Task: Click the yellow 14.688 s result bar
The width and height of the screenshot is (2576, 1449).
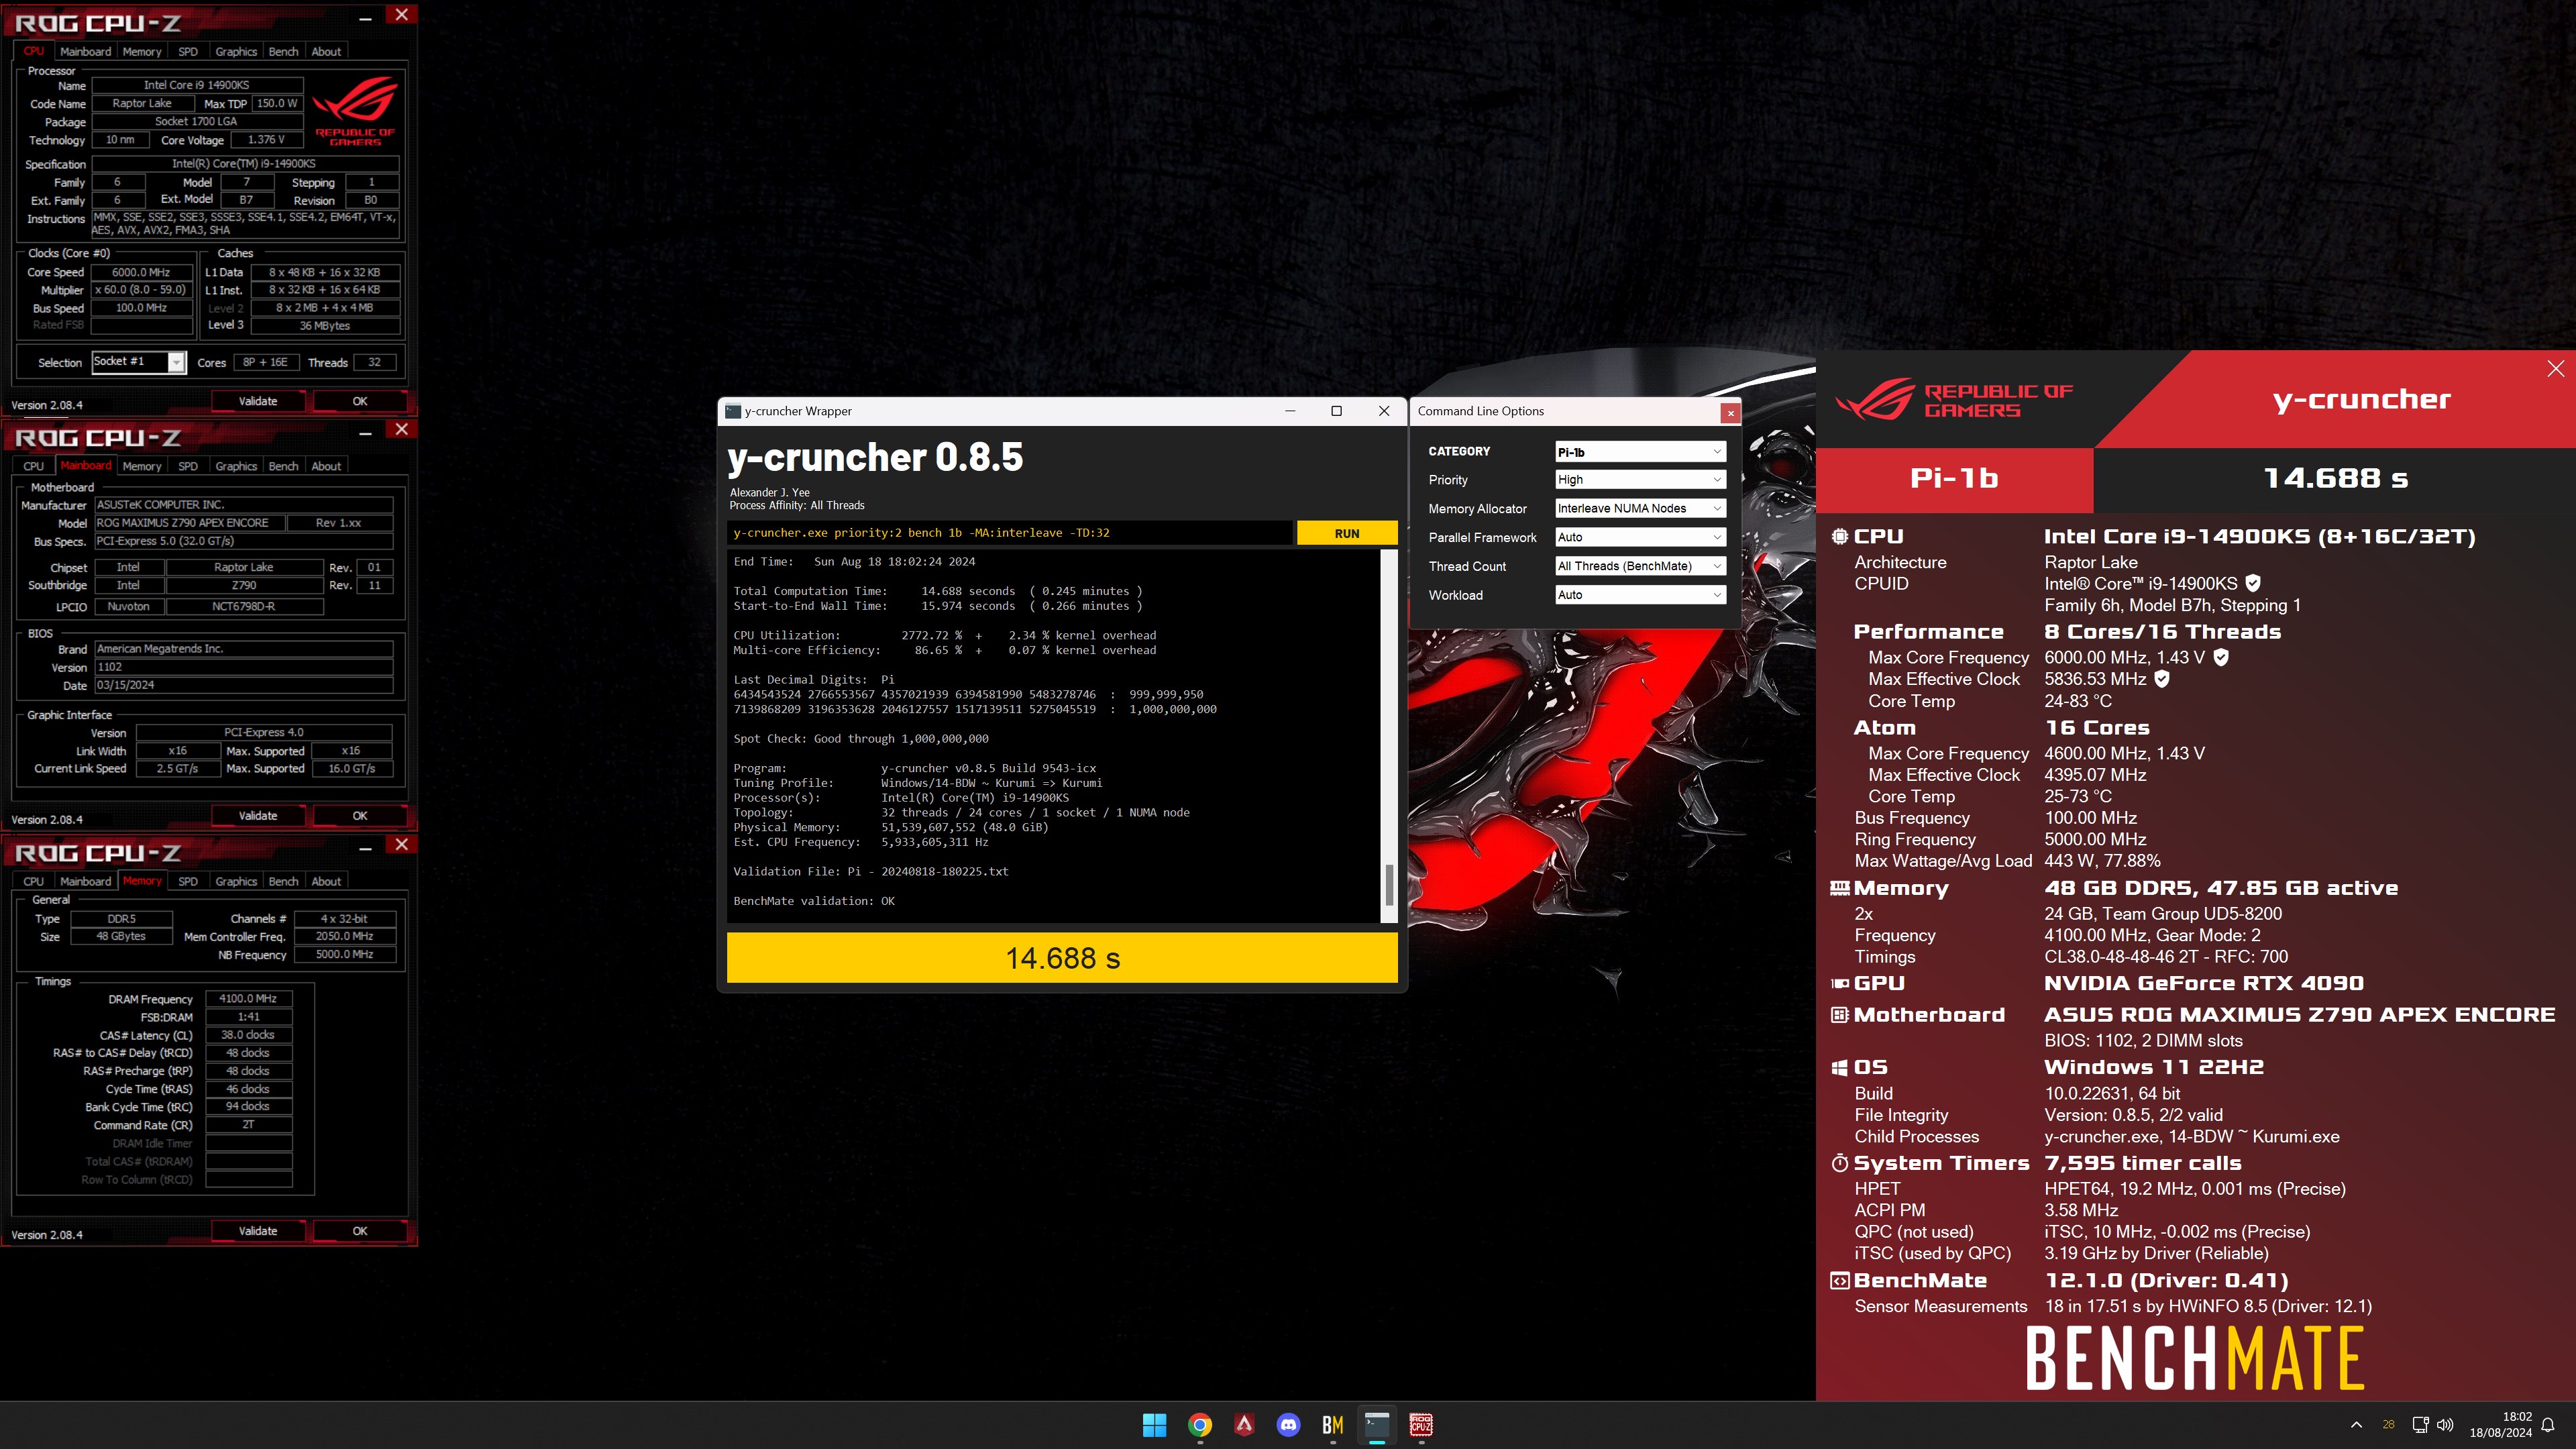Action: click(1062, 958)
